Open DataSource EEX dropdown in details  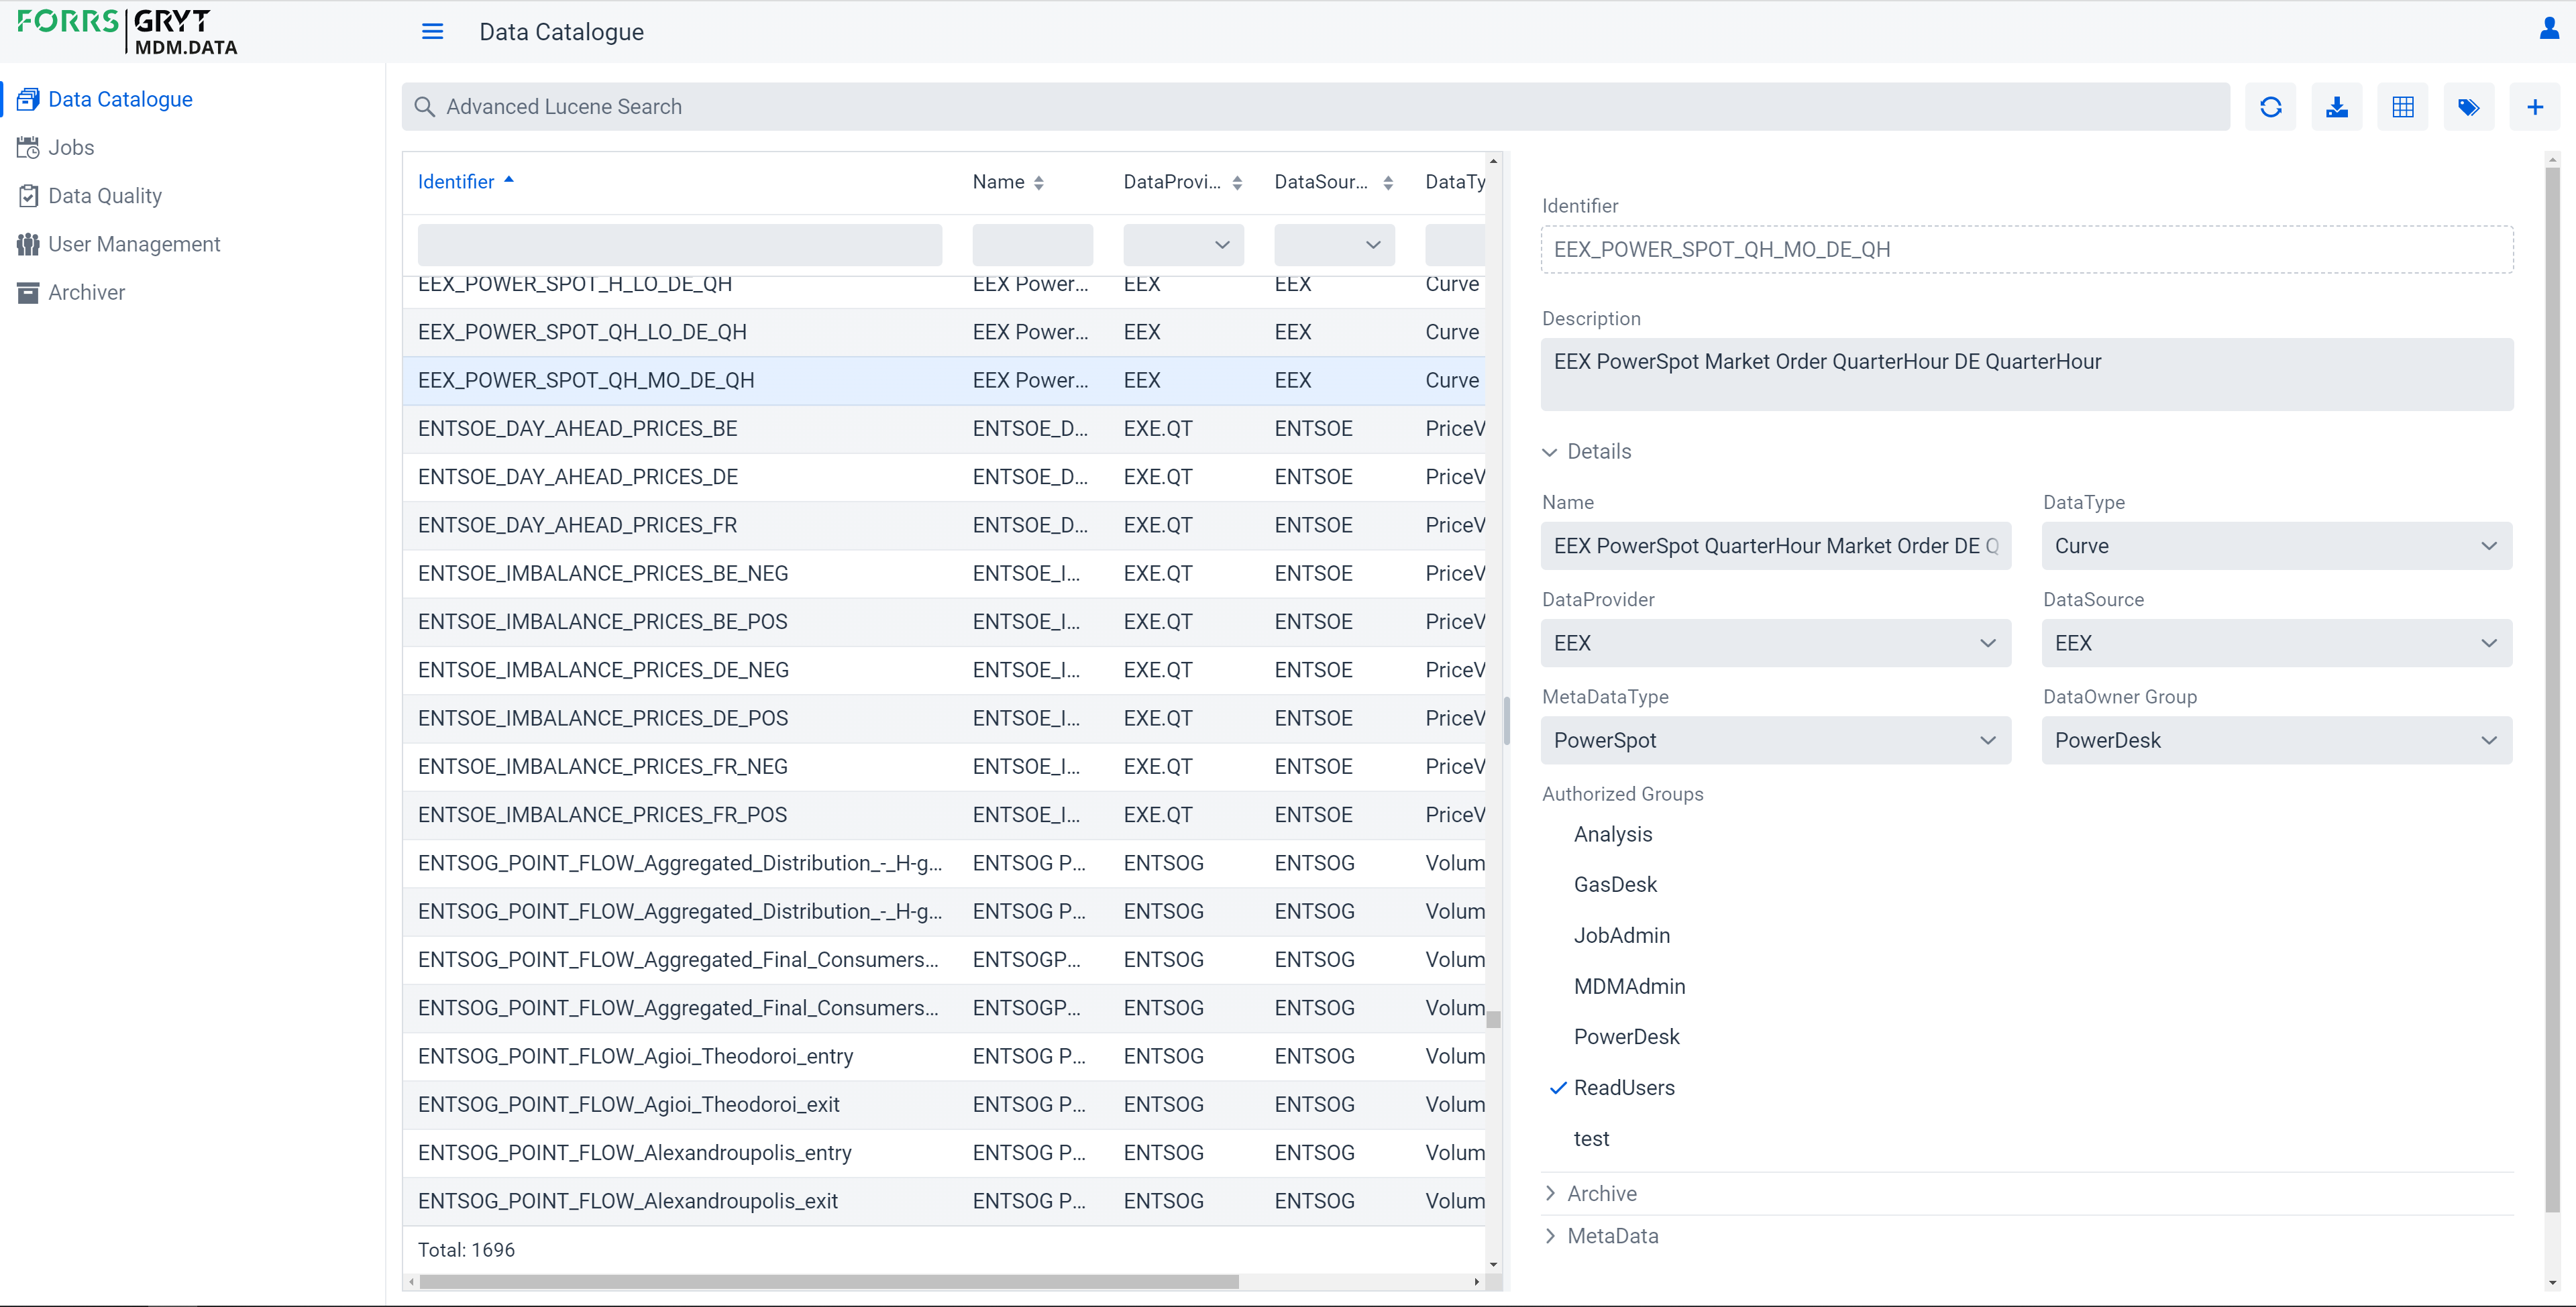2277,643
